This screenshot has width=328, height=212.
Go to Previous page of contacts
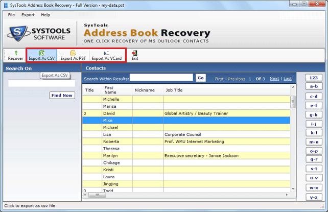pos(237,79)
